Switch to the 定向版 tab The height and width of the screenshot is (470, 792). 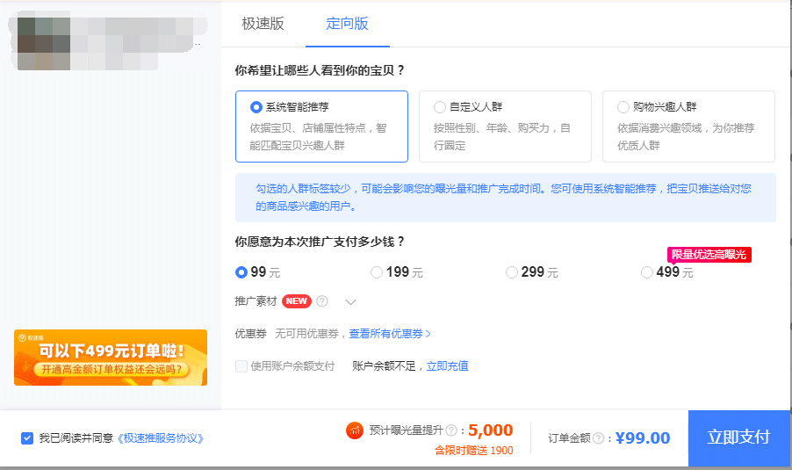click(x=347, y=24)
